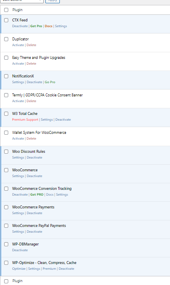Activate Easy Theme and Plugin Upgrades
The height and width of the screenshot is (285, 170).
[x=18, y=63]
